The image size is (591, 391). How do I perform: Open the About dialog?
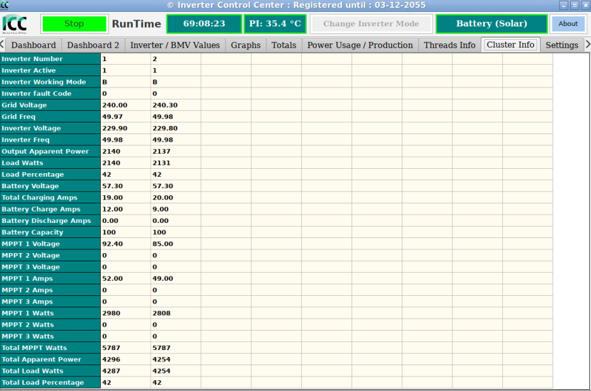(x=568, y=24)
